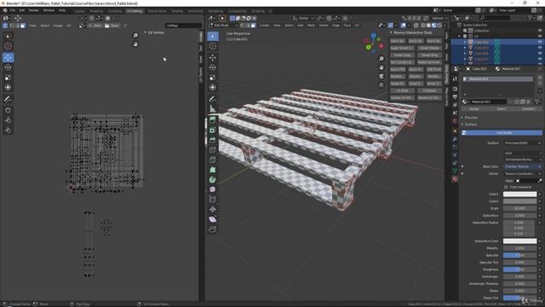Toggle the From Instancer checkbox

tap(506, 188)
